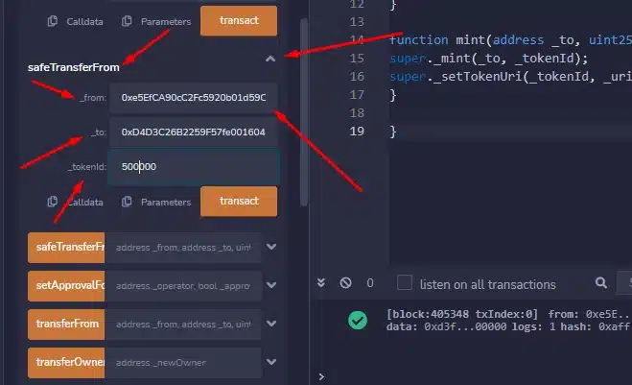
Task: Click line number 15 in editor gutter
Action: 357,59
